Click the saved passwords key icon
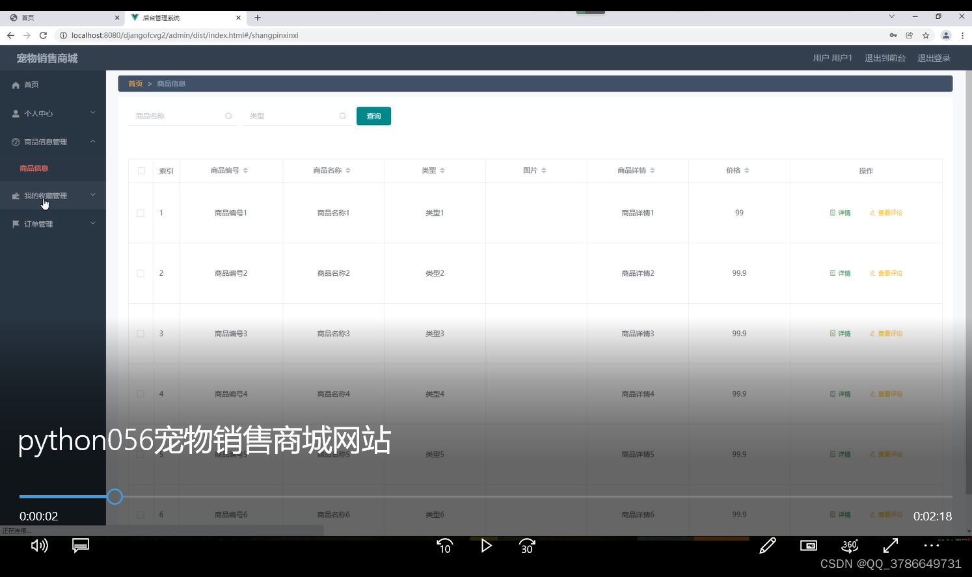 coord(893,35)
